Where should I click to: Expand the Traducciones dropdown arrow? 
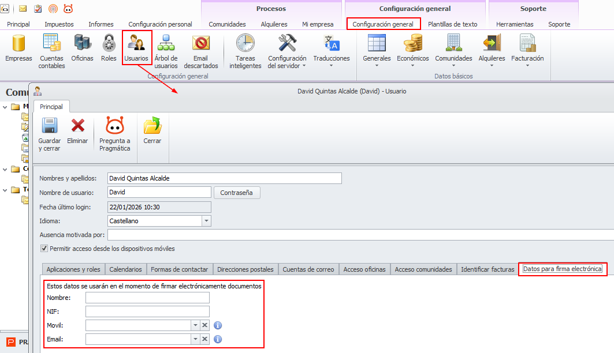(332, 66)
